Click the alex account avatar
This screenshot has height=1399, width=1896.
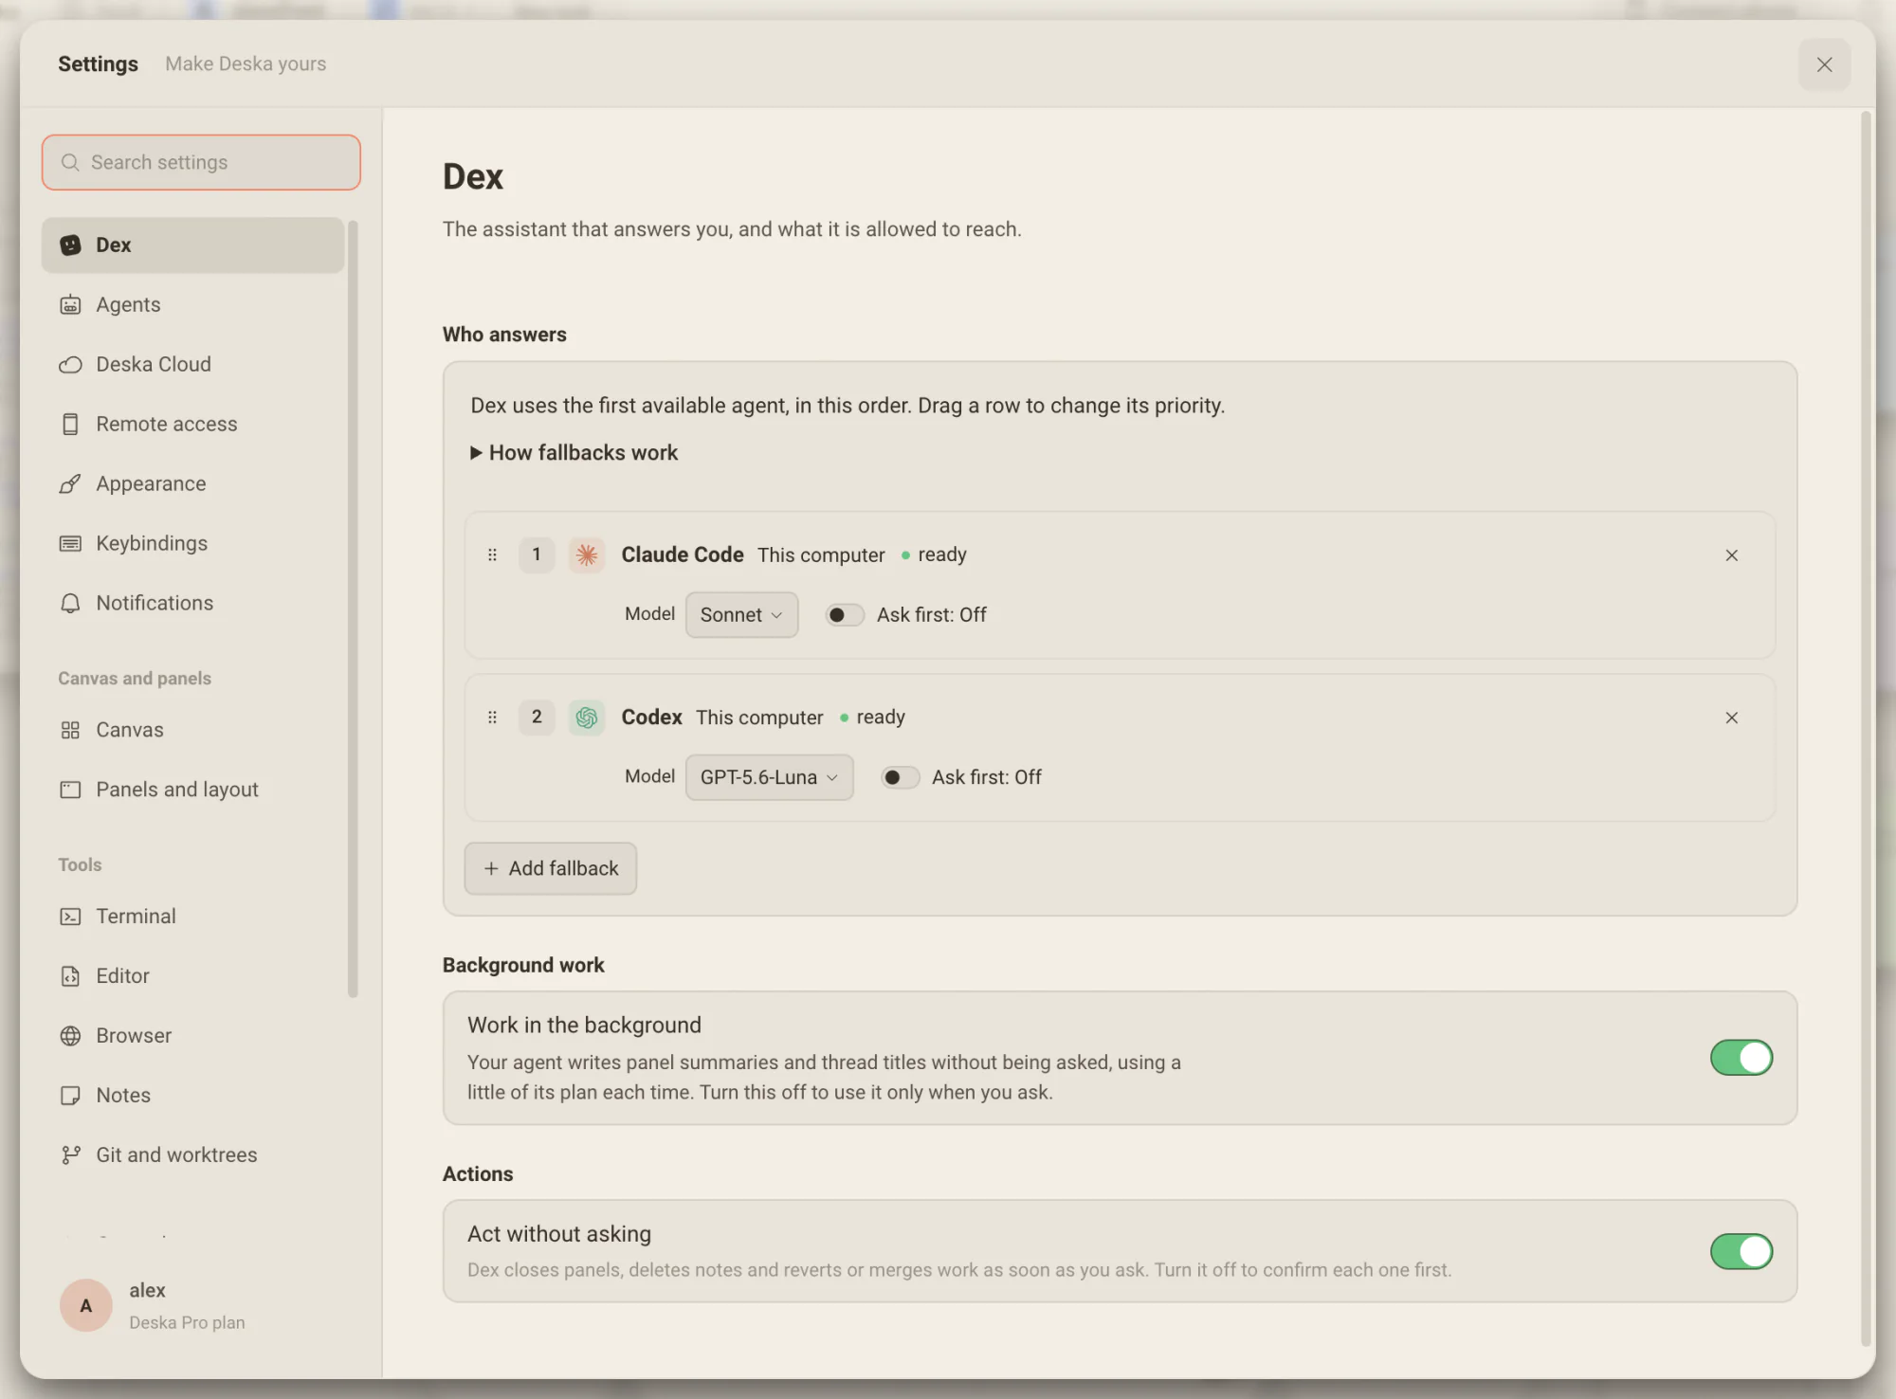click(x=86, y=1306)
